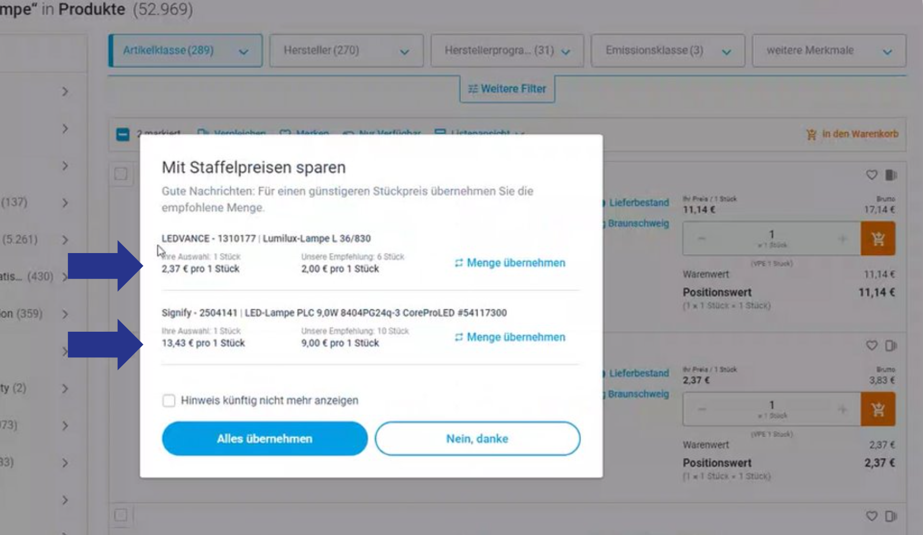Screen dimensions: 923x535
Task: Click the quantity field of the 11,14 € product
Action: pyautogui.click(x=771, y=239)
